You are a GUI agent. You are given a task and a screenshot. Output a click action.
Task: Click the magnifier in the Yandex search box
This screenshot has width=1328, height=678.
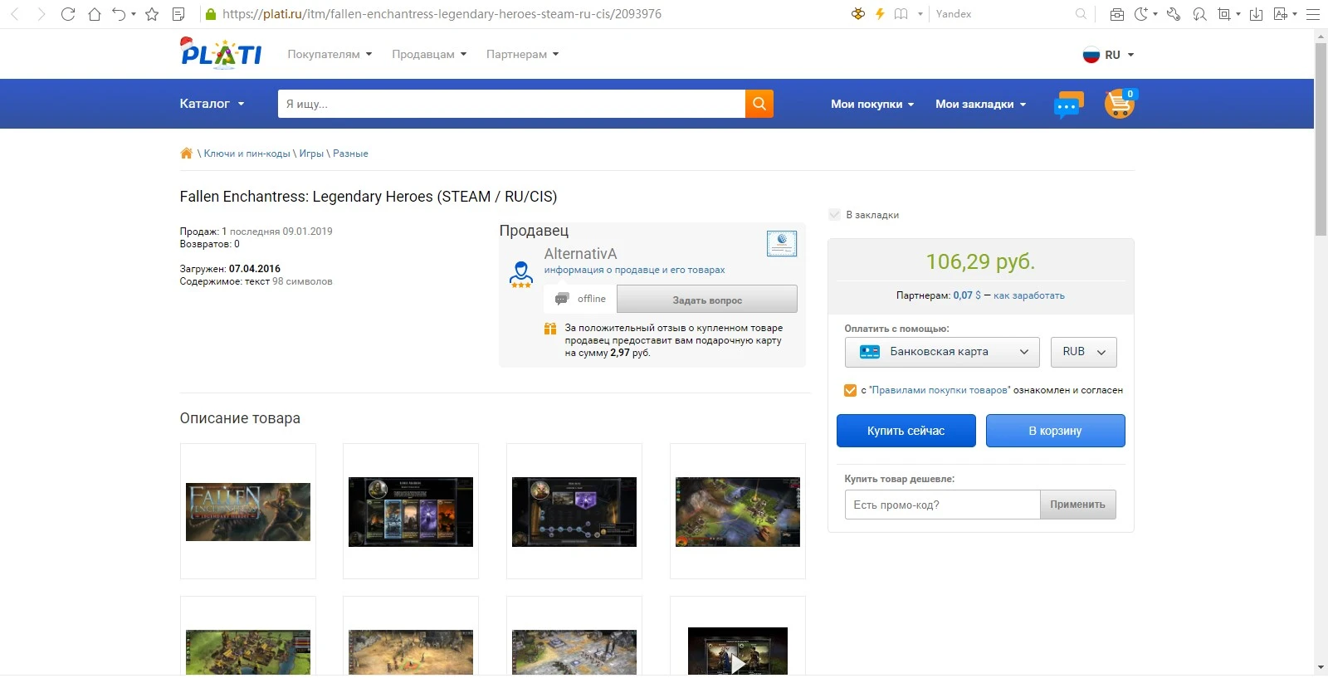[x=1081, y=14]
